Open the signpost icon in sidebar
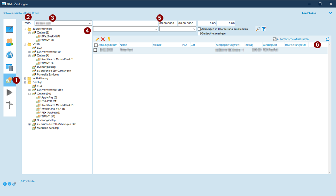The height and width of the screenshot is (196, 336). pos(10,105)
